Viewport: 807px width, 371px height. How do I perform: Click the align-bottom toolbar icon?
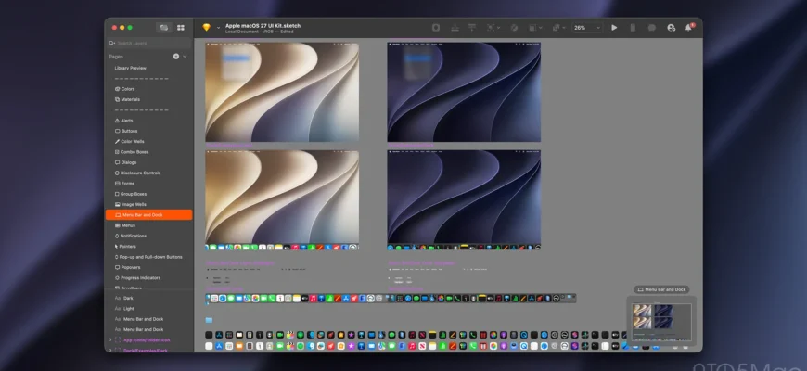pyautogui.click(x=455, y=28)
